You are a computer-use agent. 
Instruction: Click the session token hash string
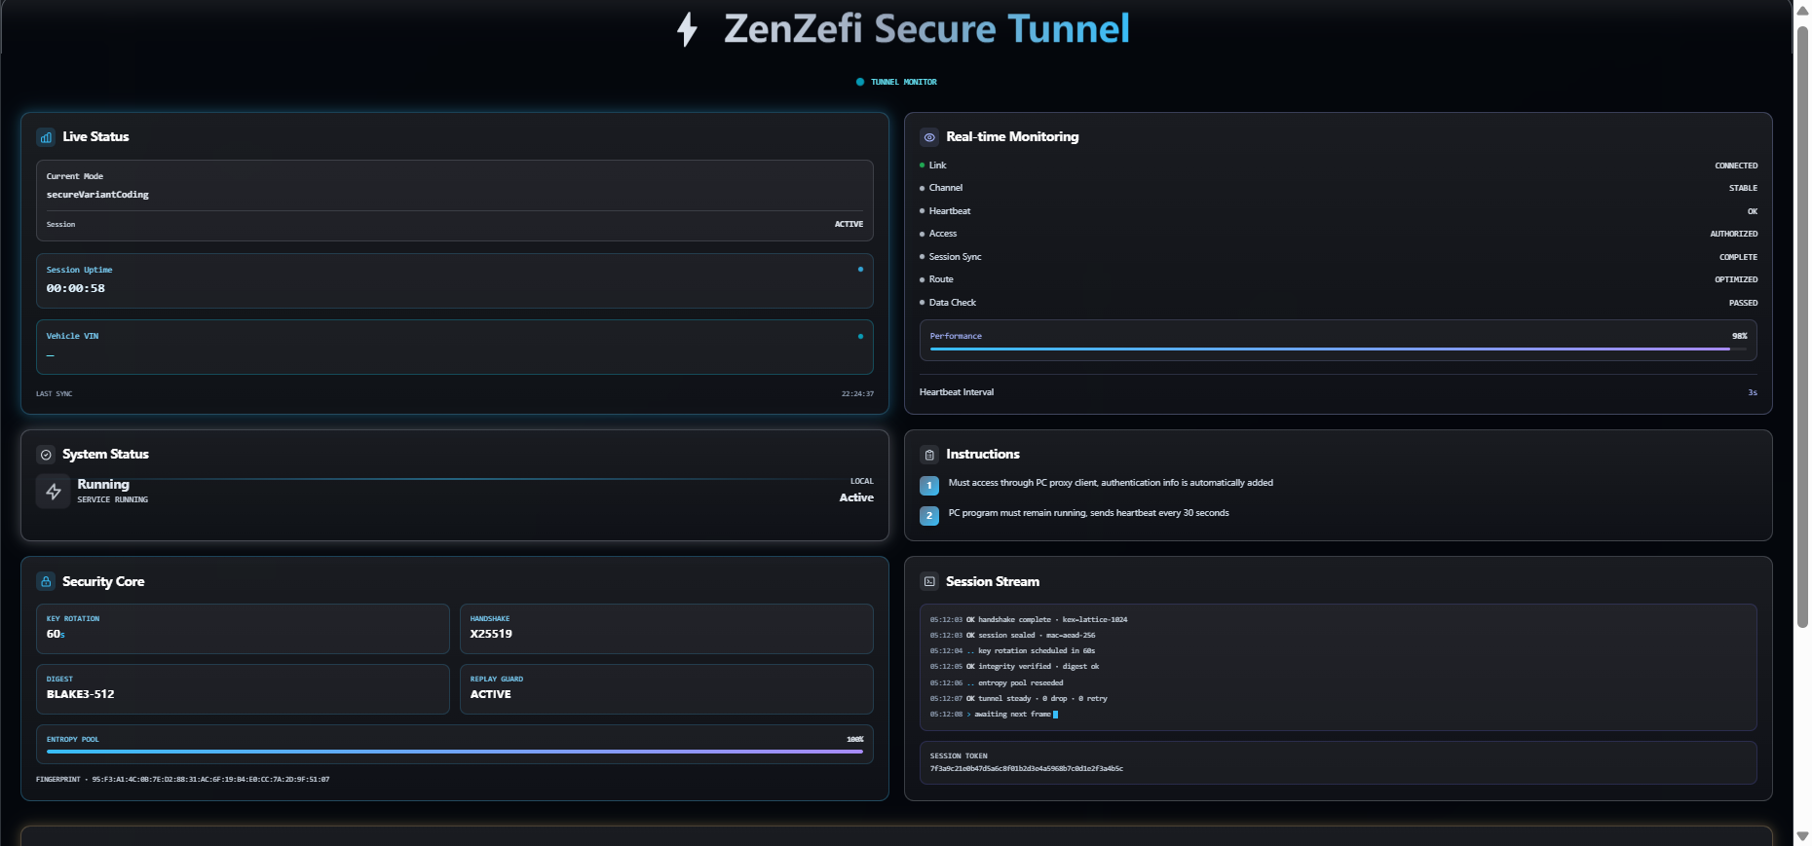click(1027, 769)
